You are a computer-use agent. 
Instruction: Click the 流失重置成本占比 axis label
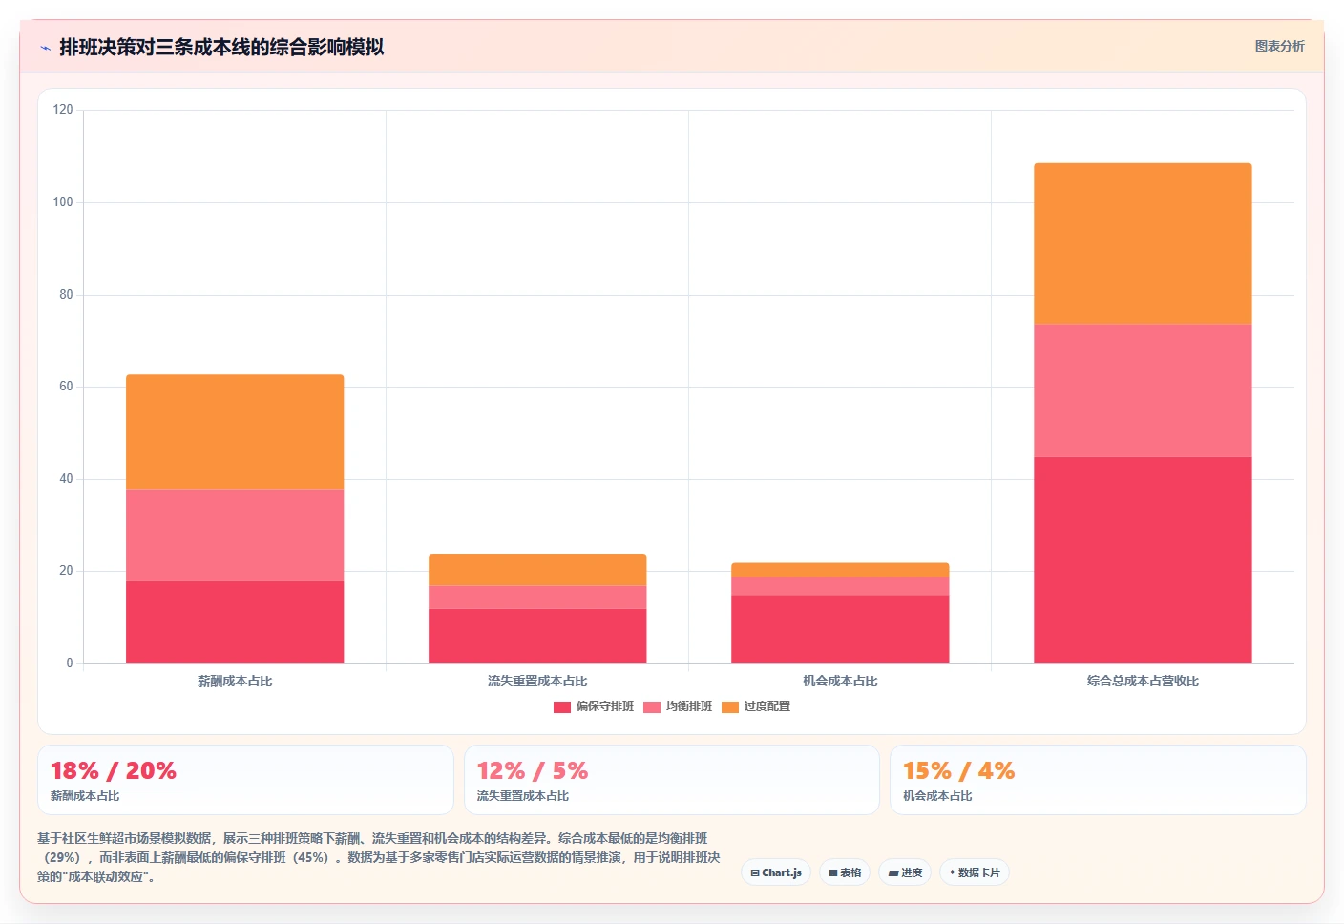[x=537, y=681]
